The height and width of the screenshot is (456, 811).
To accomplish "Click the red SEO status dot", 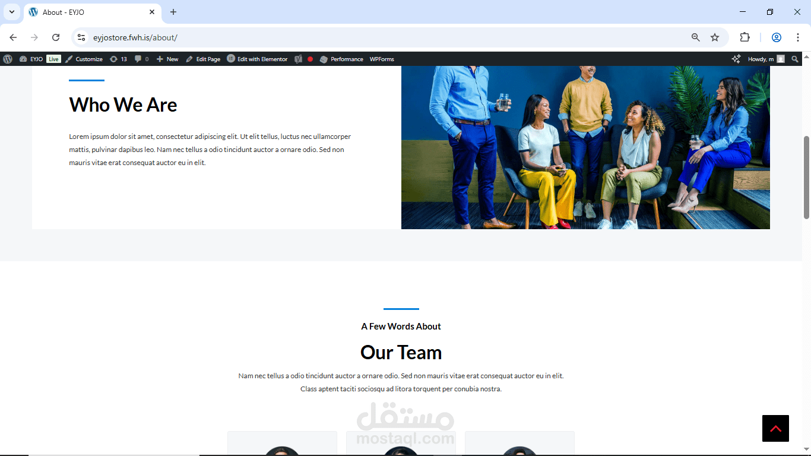I will [x=310, y=59].
